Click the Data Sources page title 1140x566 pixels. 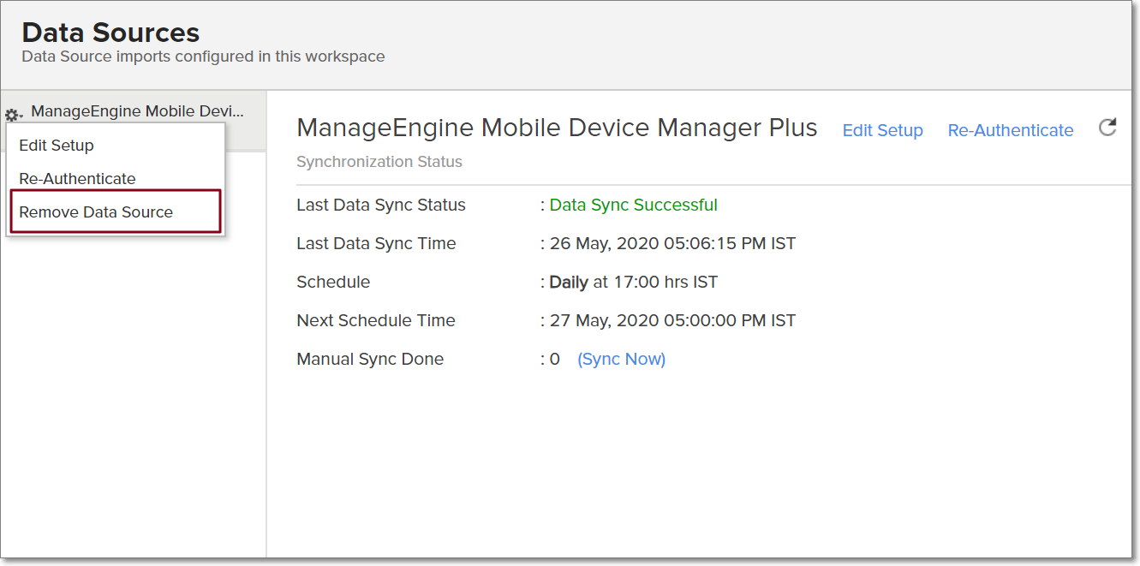tap(110, 33)
